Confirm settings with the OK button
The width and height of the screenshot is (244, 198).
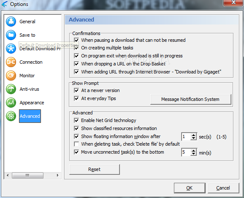190,188
